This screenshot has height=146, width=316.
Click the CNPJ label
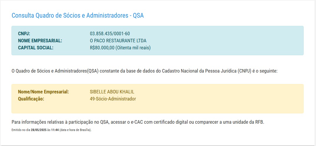coord(24,33)
